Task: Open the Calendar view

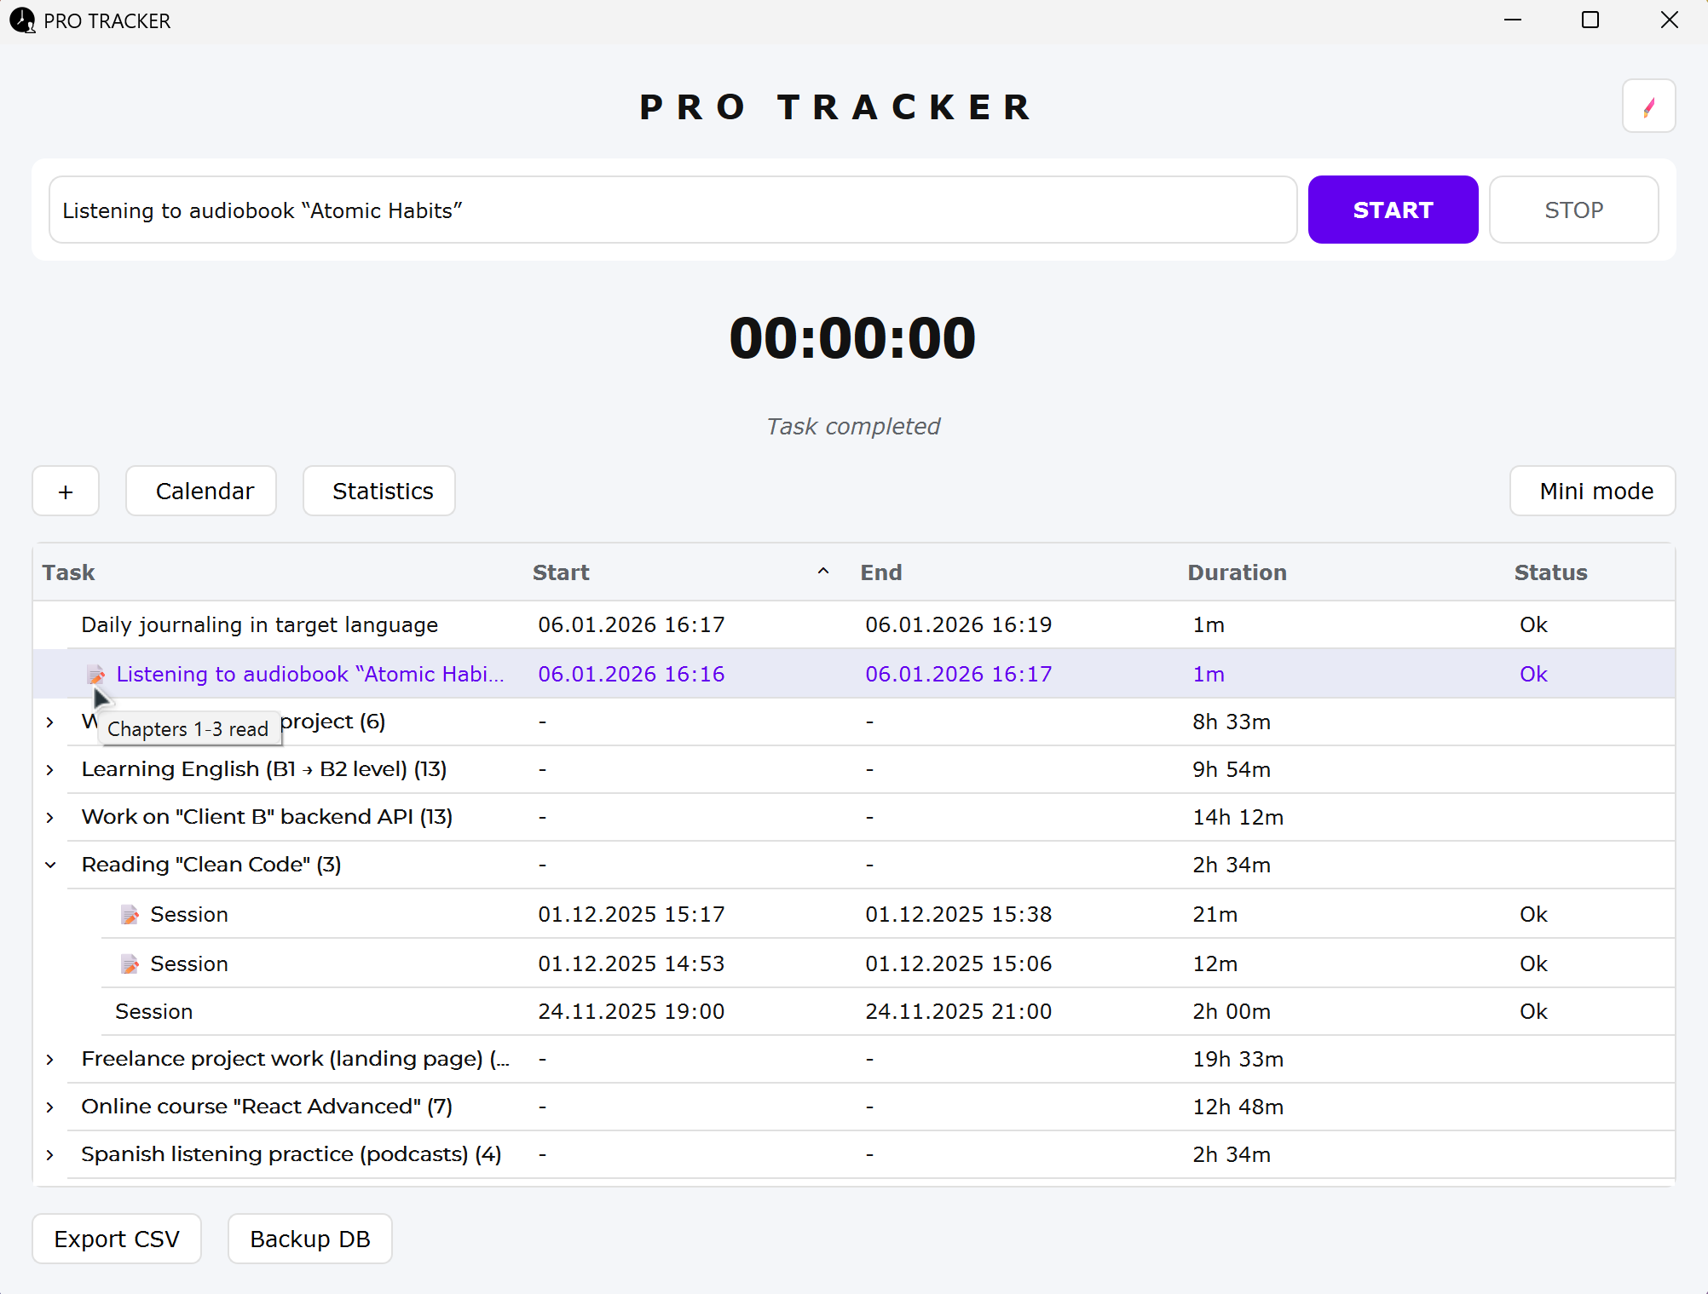Action: pyautogui.click(x=201, y=491)
